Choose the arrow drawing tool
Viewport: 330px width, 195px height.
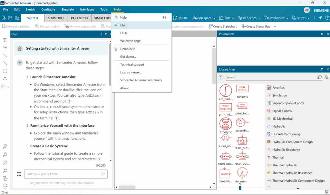pyautogui.click(x=5, y=63)
